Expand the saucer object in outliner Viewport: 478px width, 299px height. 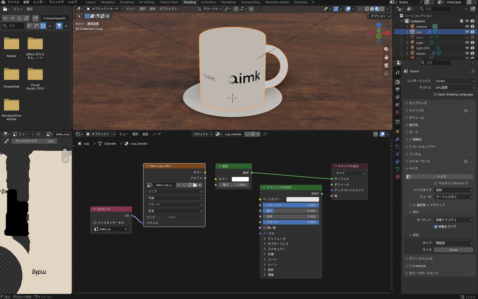click(x=407, y=53)
